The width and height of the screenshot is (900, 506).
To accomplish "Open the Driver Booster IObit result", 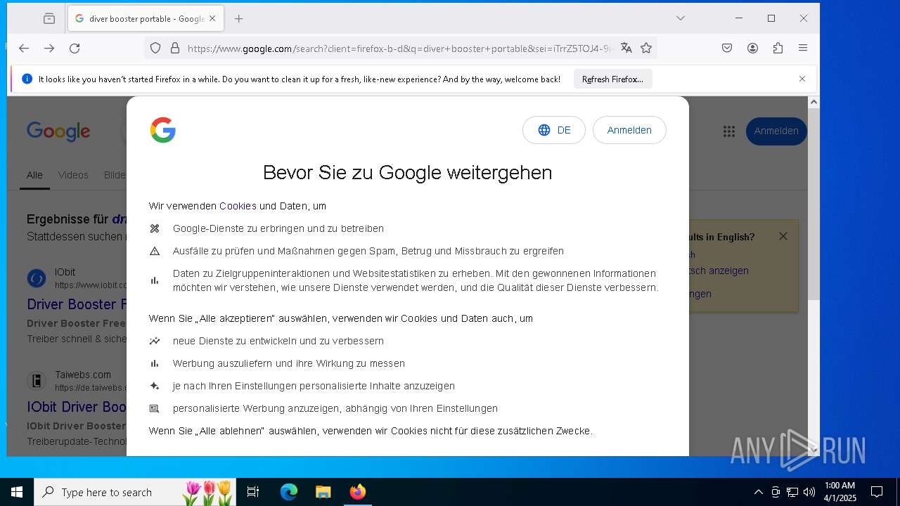I will click(x=76, y=304).
